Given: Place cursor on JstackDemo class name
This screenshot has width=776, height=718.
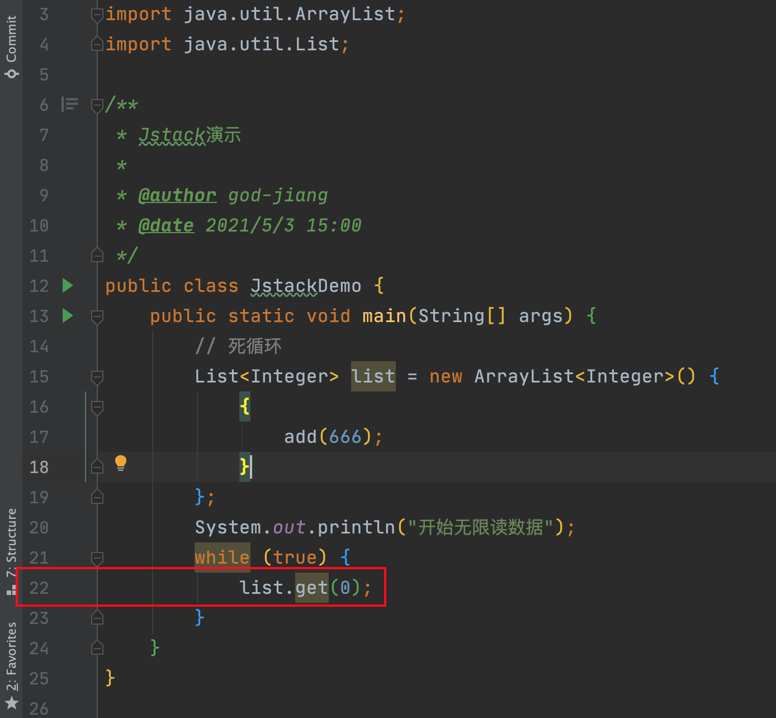Looking at the screenshot, I should coord(306,286).
